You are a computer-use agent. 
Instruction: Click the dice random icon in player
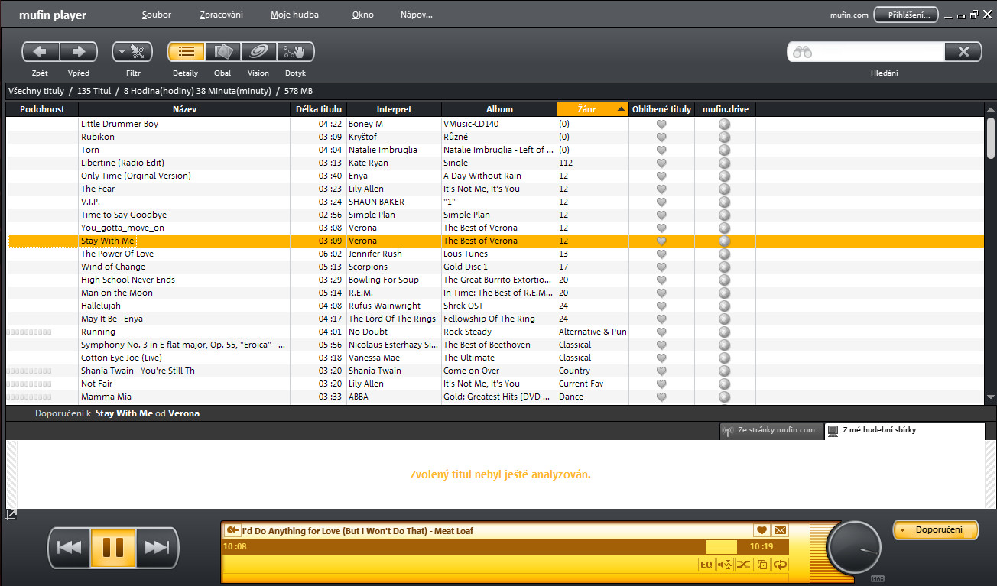click(x=762, y=565)
